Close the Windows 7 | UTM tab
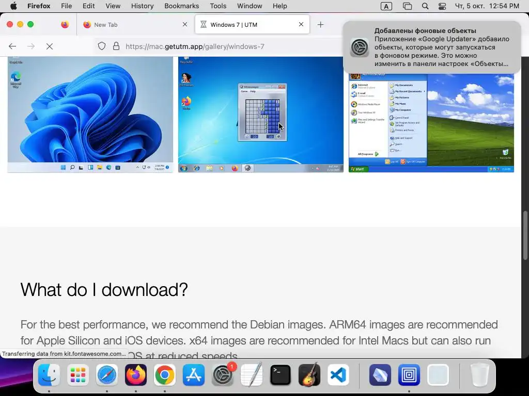Viewport: 529px width, 396px height. (x=301, y=24)
